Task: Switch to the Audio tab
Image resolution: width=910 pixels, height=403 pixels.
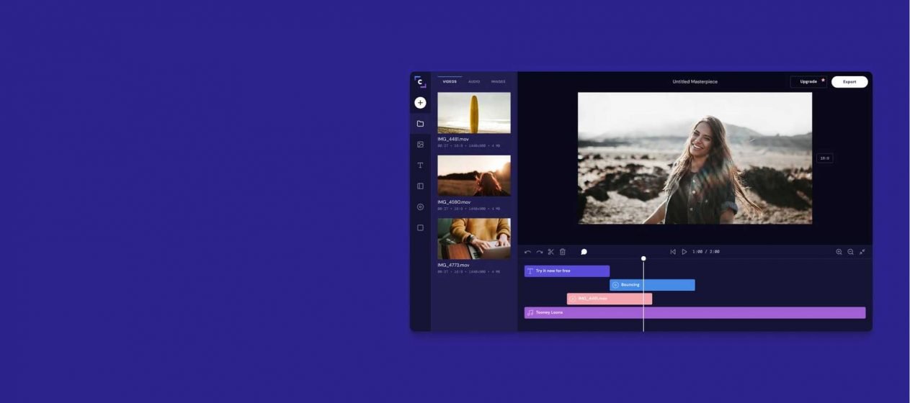Action: point(474,81)
